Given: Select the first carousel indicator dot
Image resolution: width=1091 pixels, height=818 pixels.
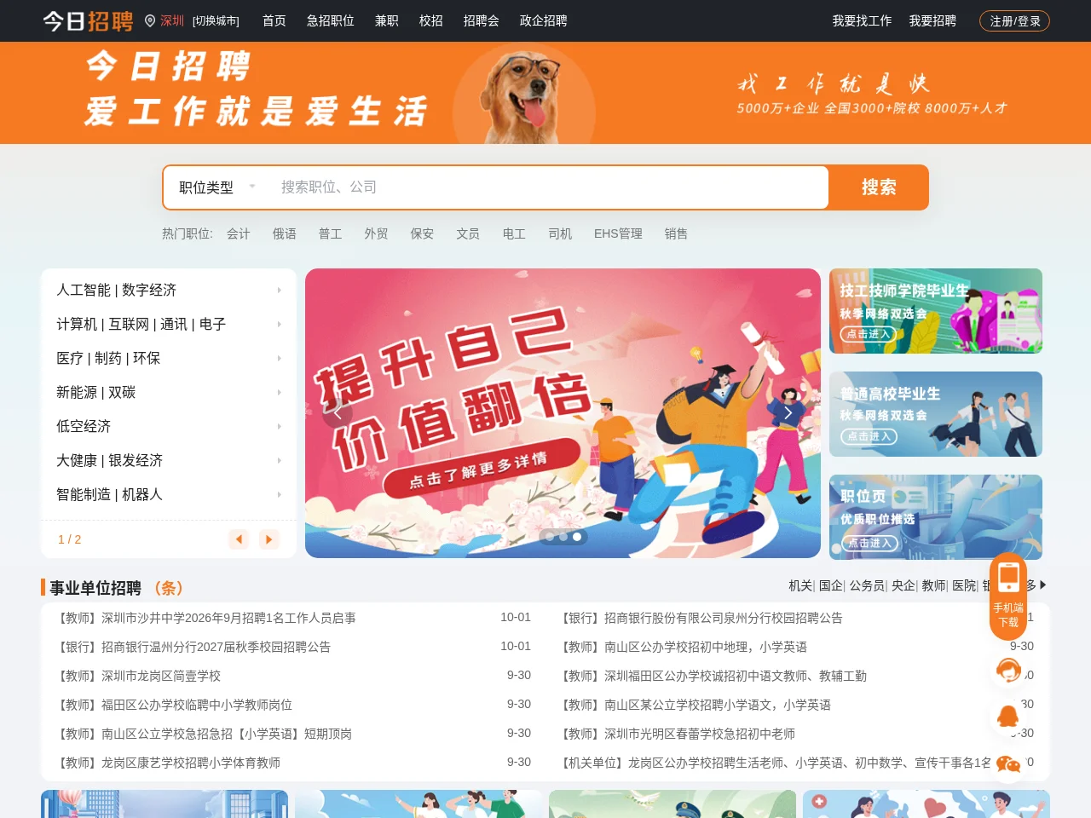Looking at the screenshot, I should [550, 537].
